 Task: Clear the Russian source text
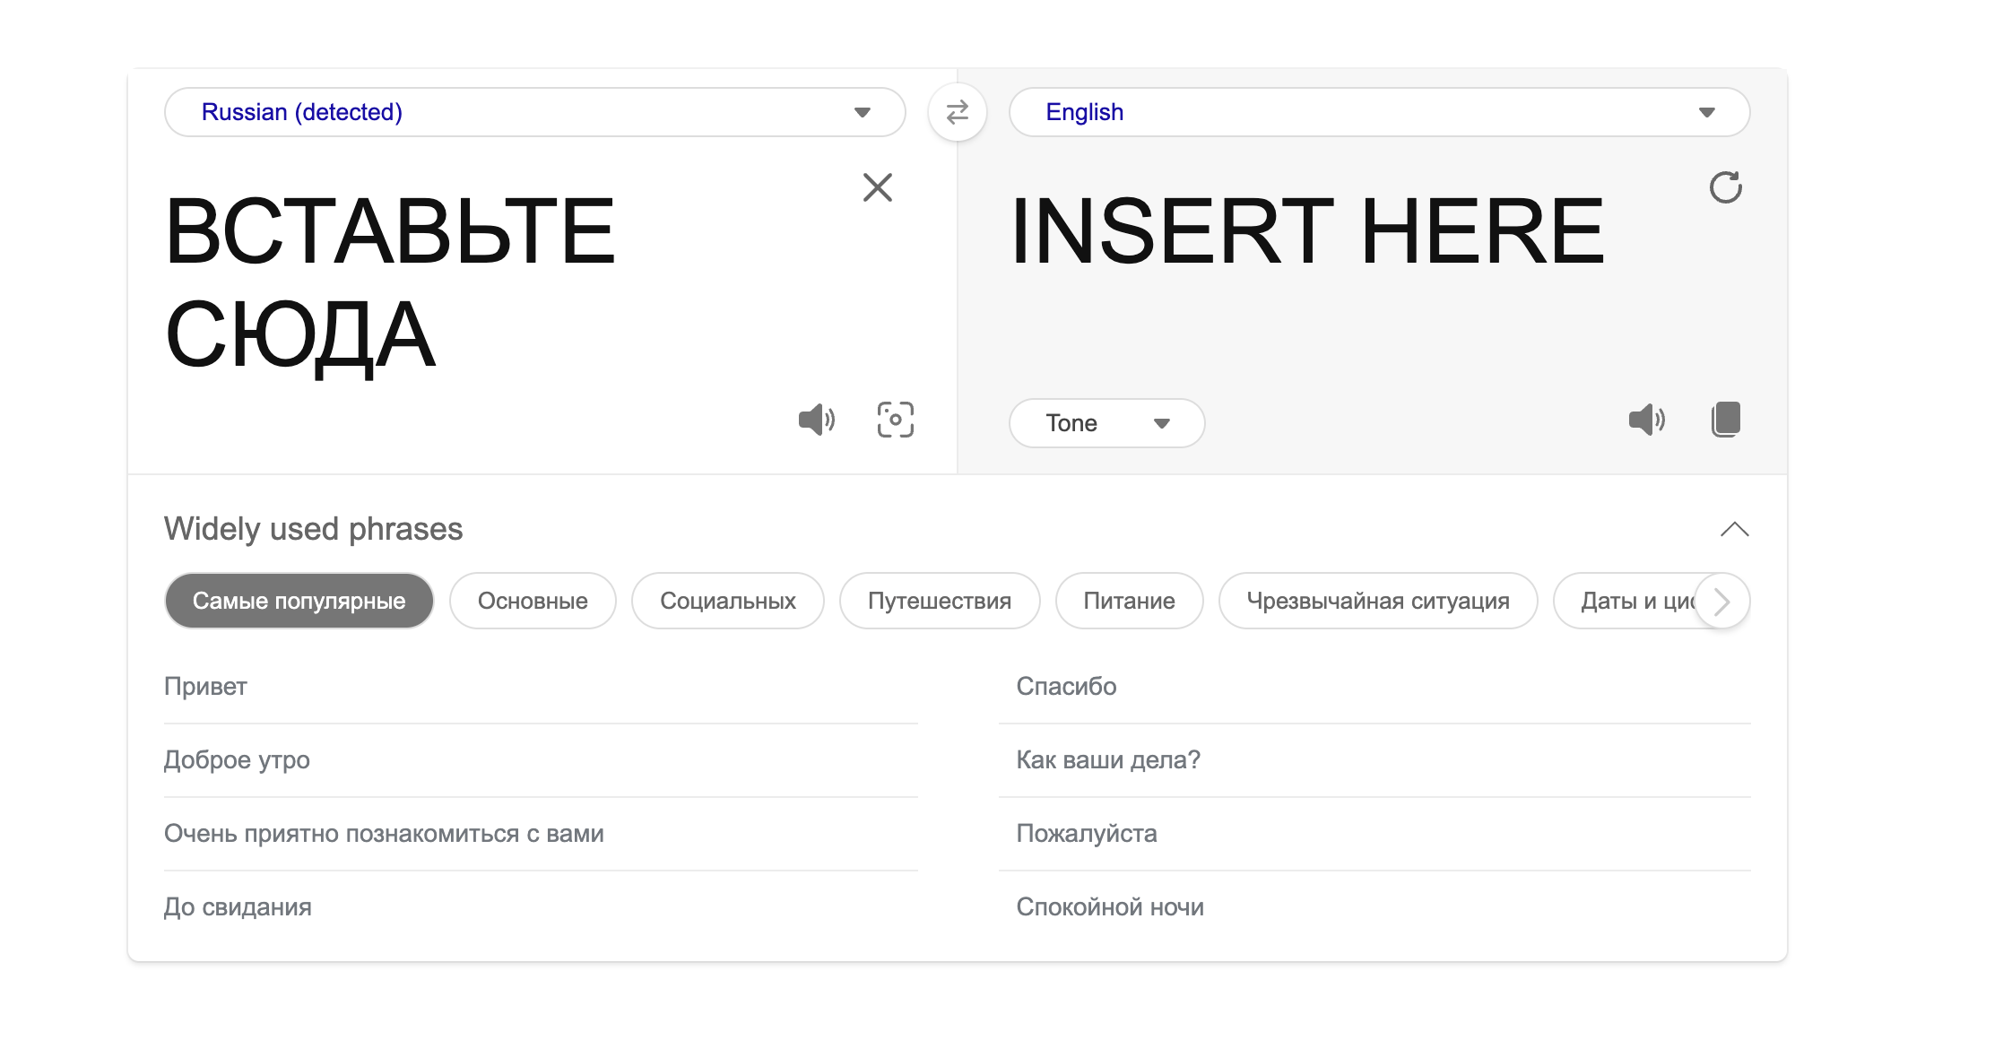877,187
